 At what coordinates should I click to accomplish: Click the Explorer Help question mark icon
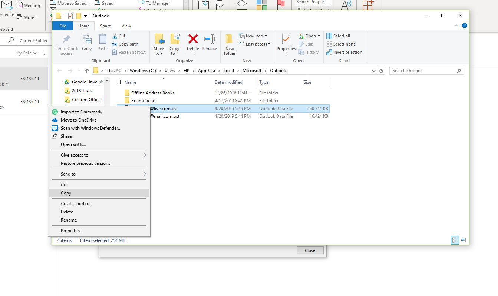point(465,26)
